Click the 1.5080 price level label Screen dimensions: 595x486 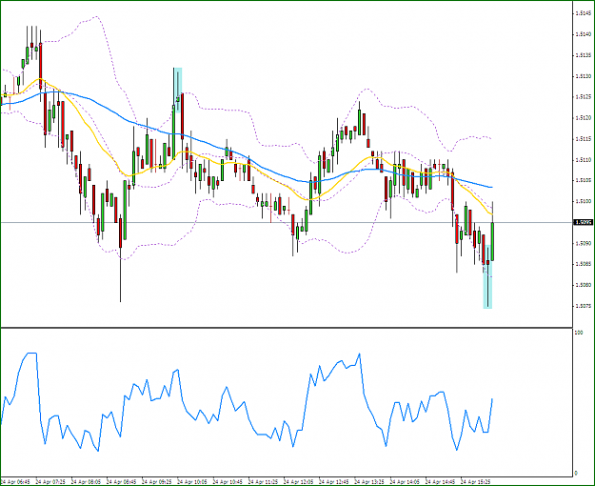[x=584, y=285]
